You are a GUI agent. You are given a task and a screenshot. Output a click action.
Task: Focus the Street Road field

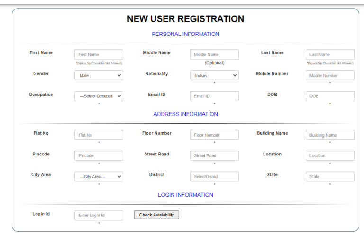(214, 156)
